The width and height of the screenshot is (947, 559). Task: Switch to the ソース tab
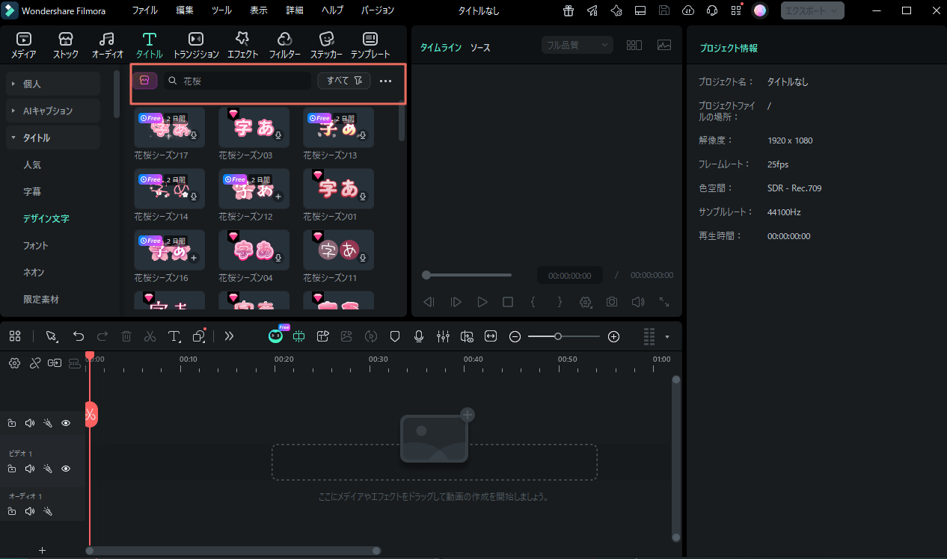coord(480,47)
